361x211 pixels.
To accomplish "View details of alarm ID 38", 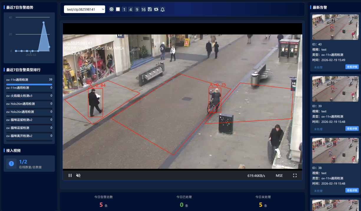I will (x=352, y=190).
